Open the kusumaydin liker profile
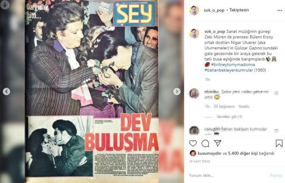 click(209, 153)
